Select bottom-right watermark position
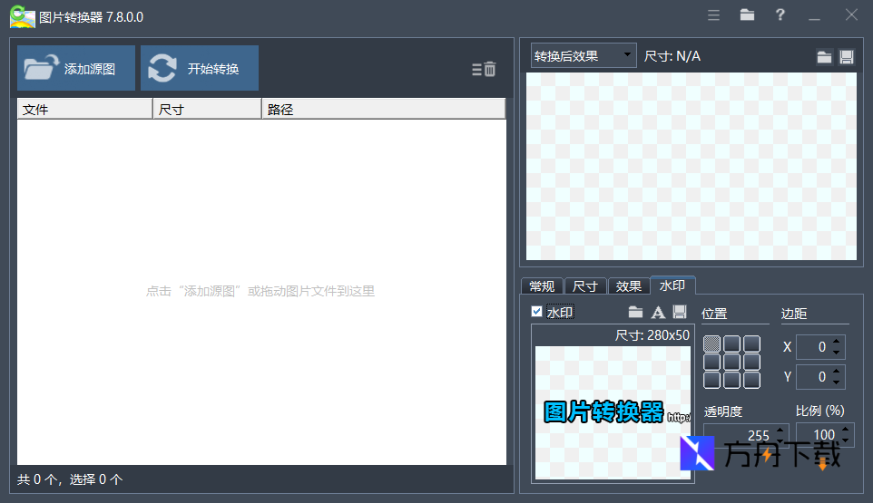 point(751,380)
